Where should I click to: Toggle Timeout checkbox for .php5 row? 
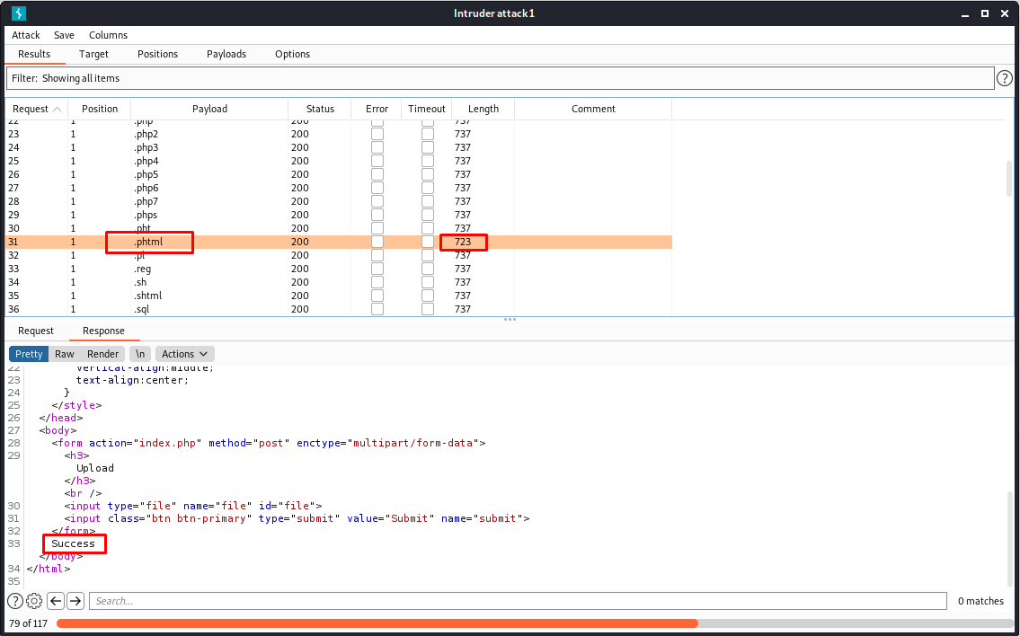point(428,174)
